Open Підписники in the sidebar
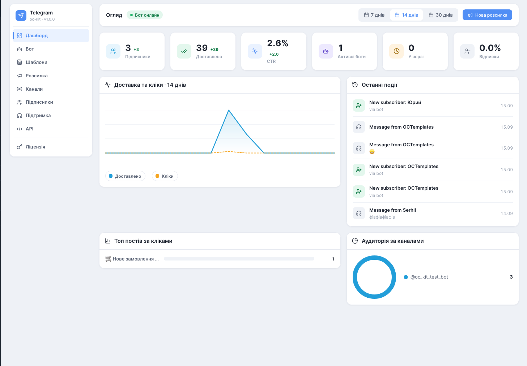 51,102
